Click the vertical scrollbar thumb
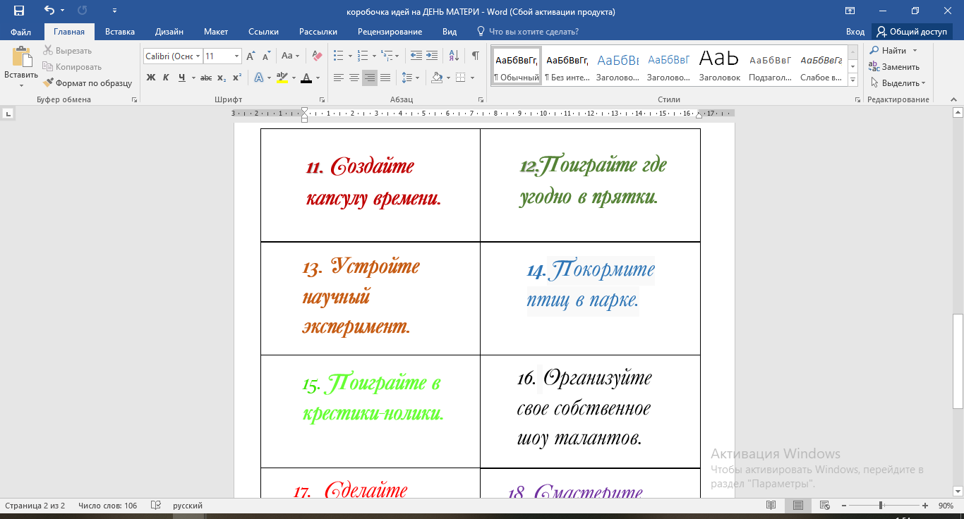Image resolution: width=964 pixels, height=519 pixels. coord(958,361)
